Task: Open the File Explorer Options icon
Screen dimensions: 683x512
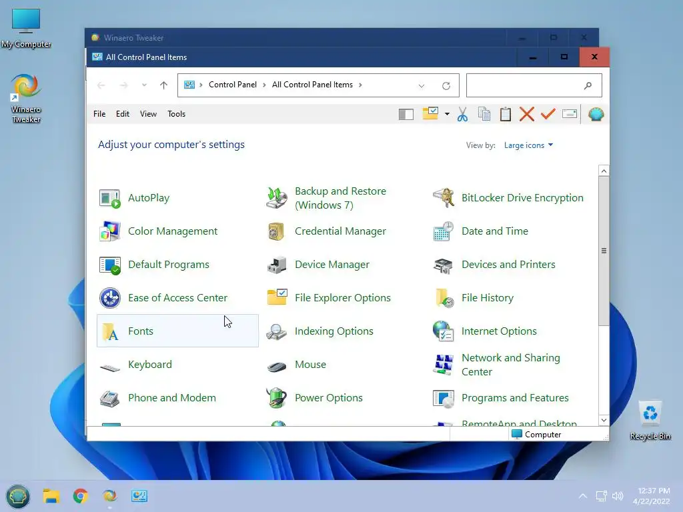Action: [x=277, y=298]
